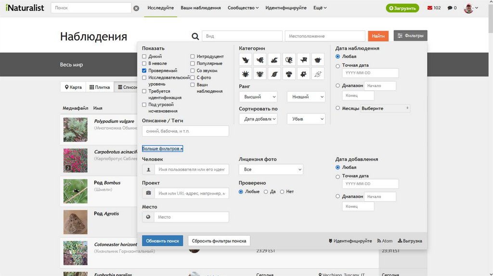
Task: Click the briefcase icon in Проект field
Action: (x=148, y=193)
